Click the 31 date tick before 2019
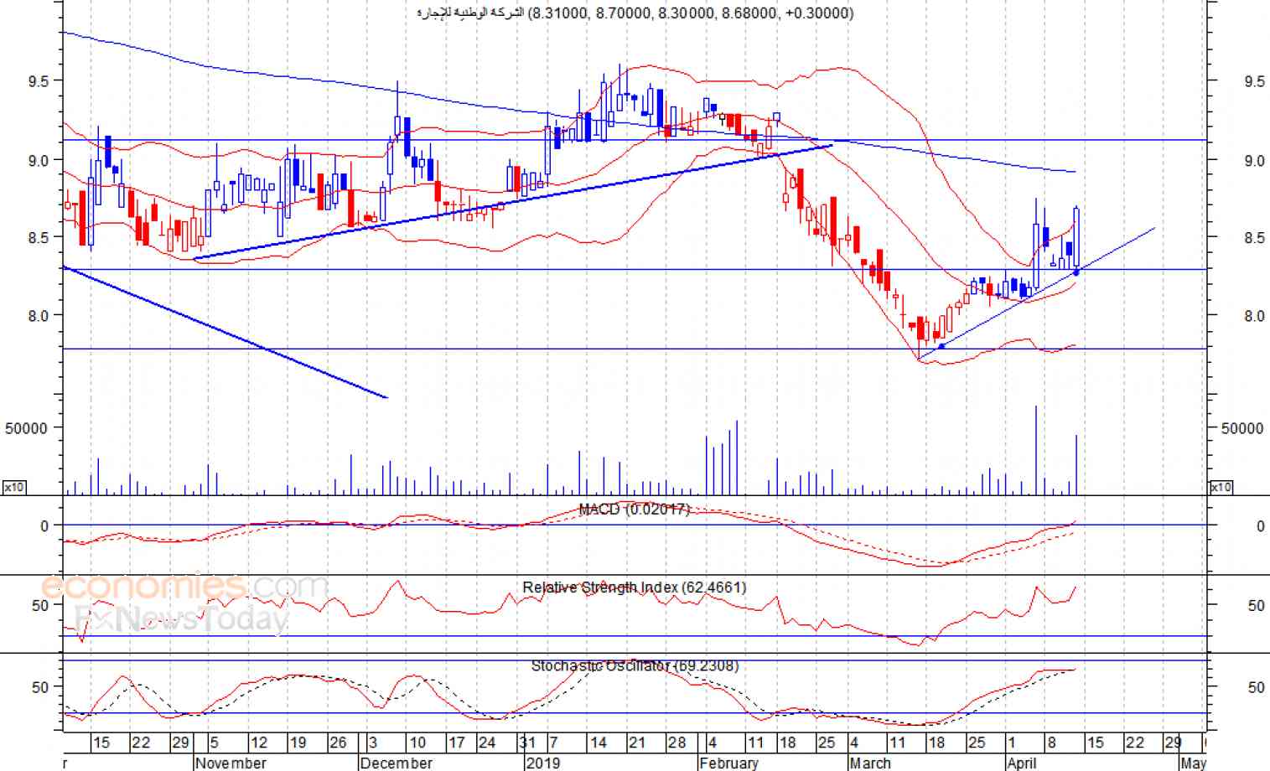This screenshot has height=771, width=1270. coord(527,743)
